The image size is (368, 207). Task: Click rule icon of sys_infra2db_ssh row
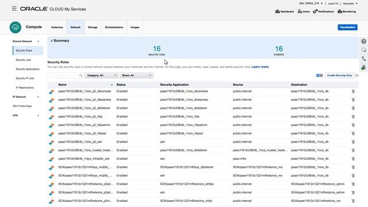(51, 159)
